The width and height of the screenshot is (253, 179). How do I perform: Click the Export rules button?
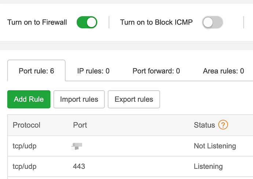(x=134, y=99)
